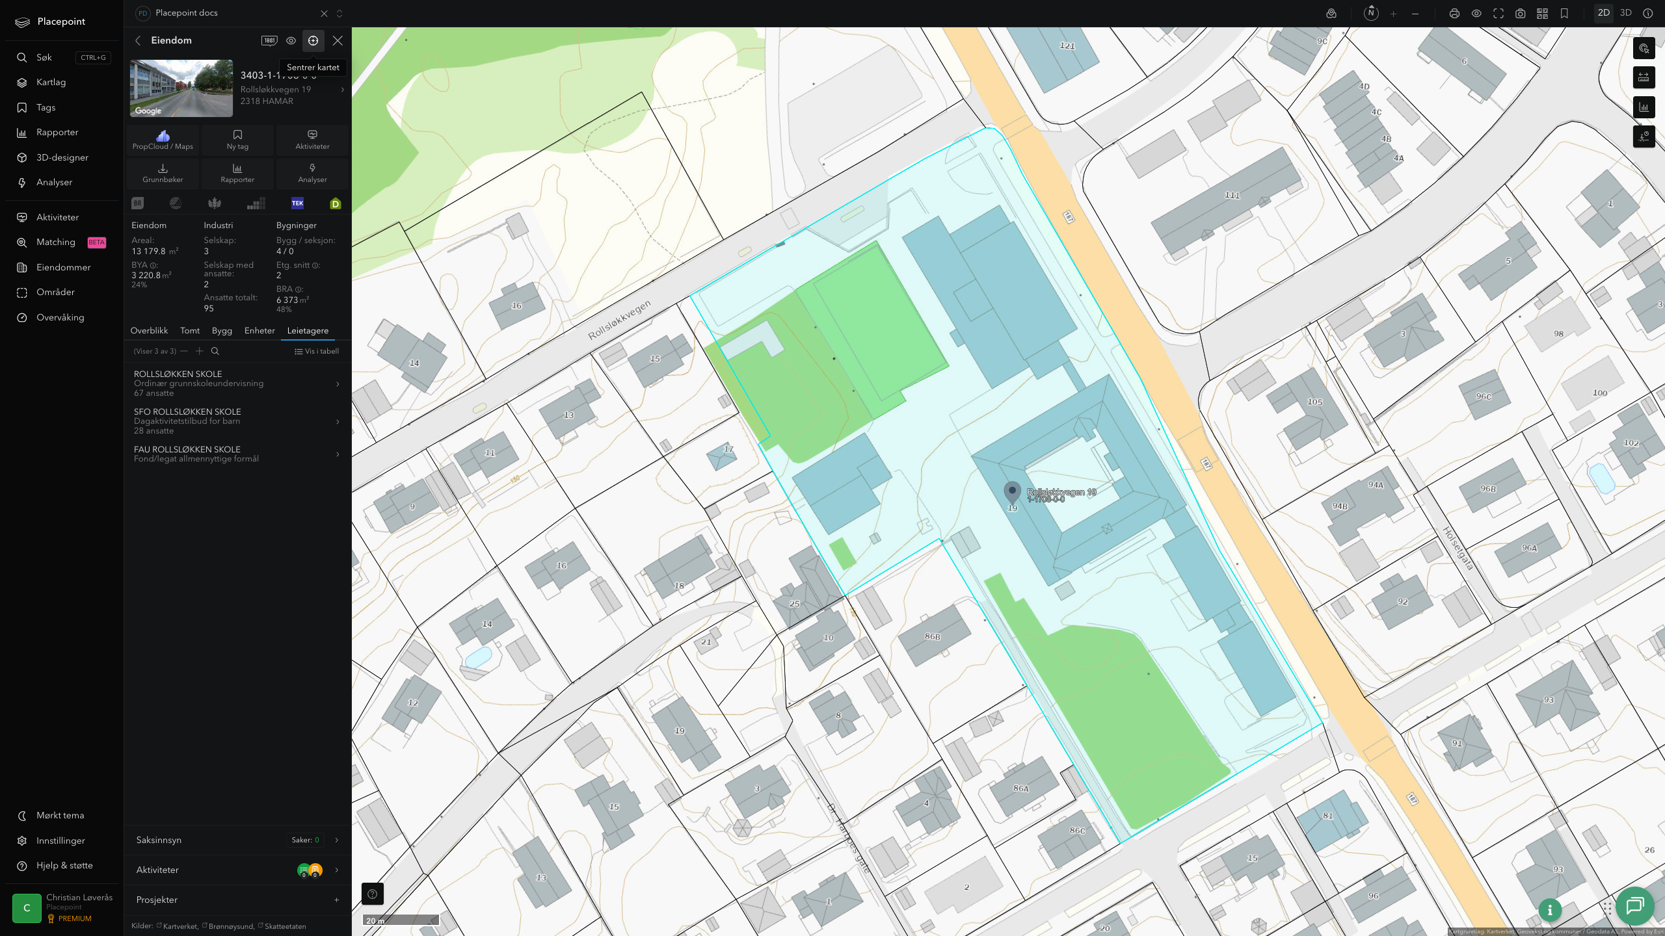Click the Sentrer kartet crosshair icon
Image resolution: width=1665 pixels, height=936 pixels.
click(x=313, y=40)
